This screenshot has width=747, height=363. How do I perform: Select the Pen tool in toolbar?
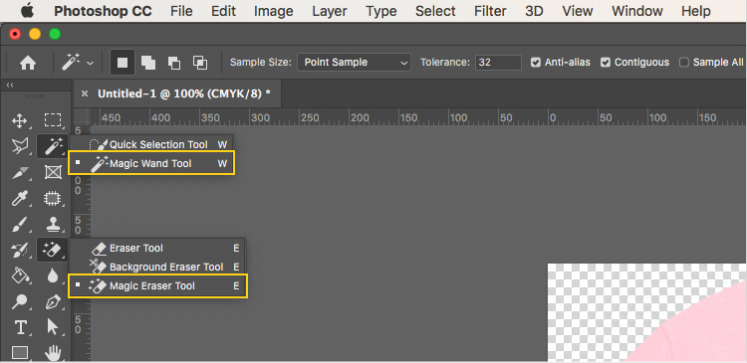(x=53, y=301)
